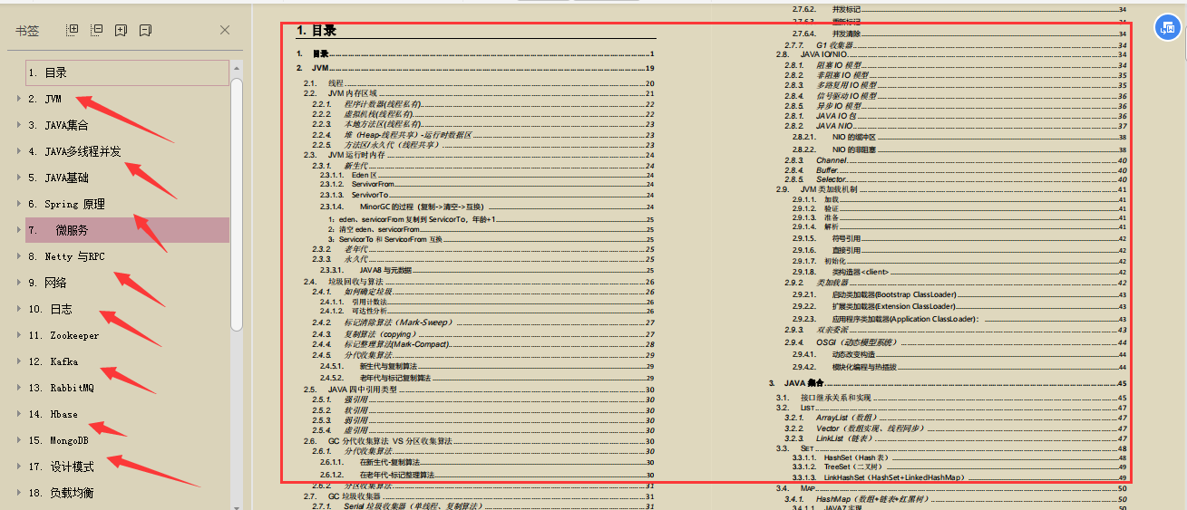Expand the 18. 负载均衡 bookmark arrow
The height and width of the screenshot is (510, 1187).
(x=18, y=493)
